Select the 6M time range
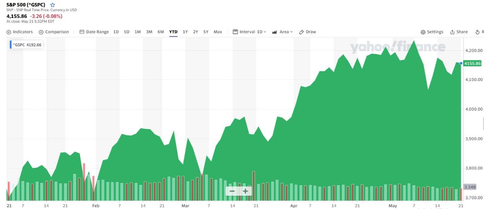Screen dimensions: 484x209 [161, 32]
